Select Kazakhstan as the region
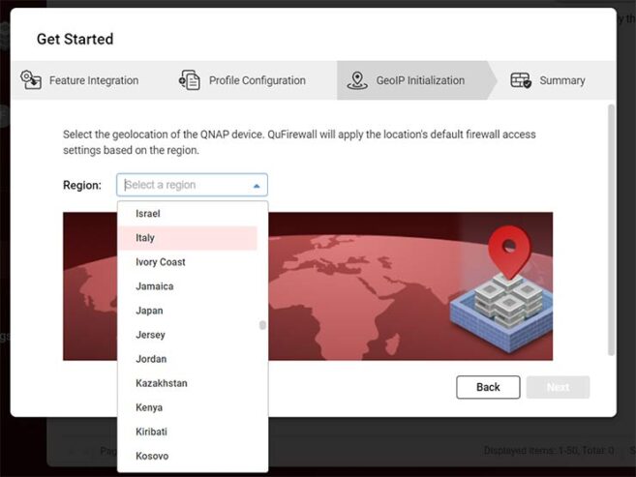Image resolution: width=636 pixels, height=477 pixels. point(161,383)
